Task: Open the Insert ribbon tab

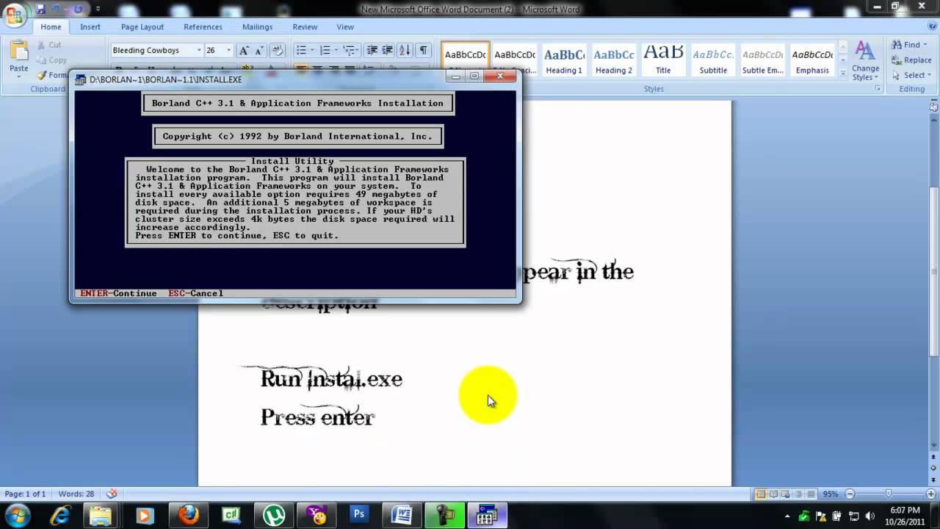Action: click(90, 27)
